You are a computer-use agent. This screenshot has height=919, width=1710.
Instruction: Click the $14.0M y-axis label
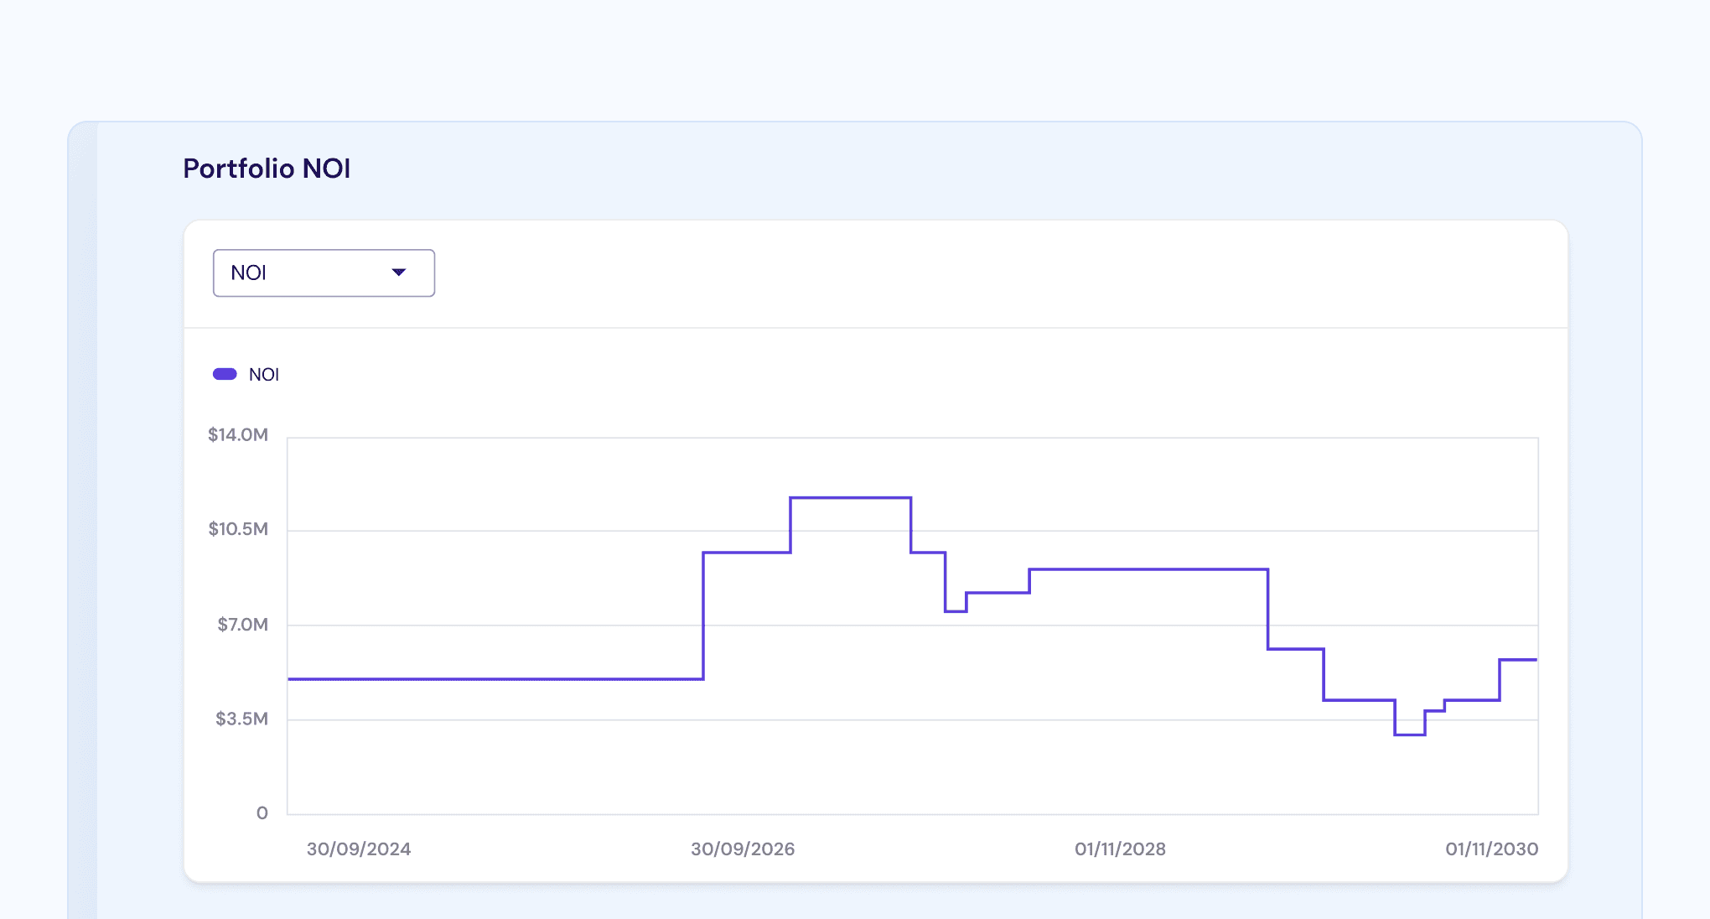tap(238, 434)
